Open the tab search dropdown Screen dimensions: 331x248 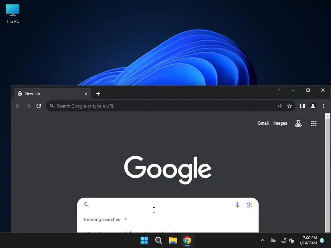278,90
